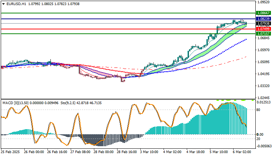Select the 1.04195 price axis value
The image size is (272, 156).
click(x=264, y=74)
